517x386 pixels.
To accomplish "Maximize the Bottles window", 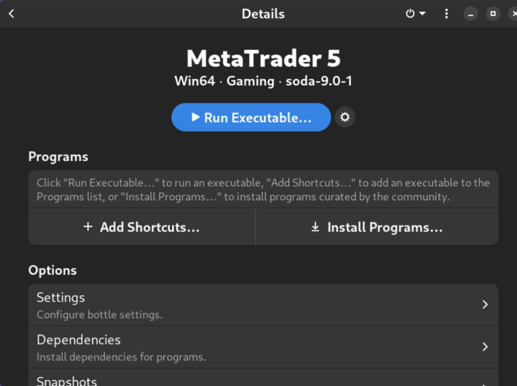I will [493, 14].
